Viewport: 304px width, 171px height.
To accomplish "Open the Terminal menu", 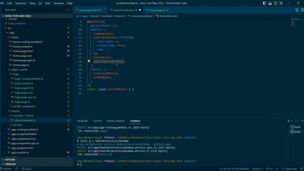I will pyautogui.click(x=58, y=3).
